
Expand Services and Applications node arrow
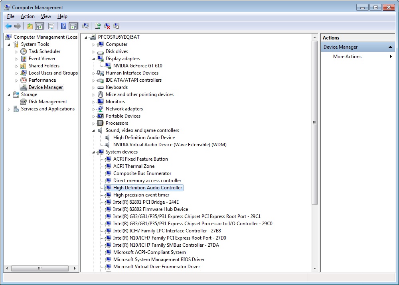9,109
